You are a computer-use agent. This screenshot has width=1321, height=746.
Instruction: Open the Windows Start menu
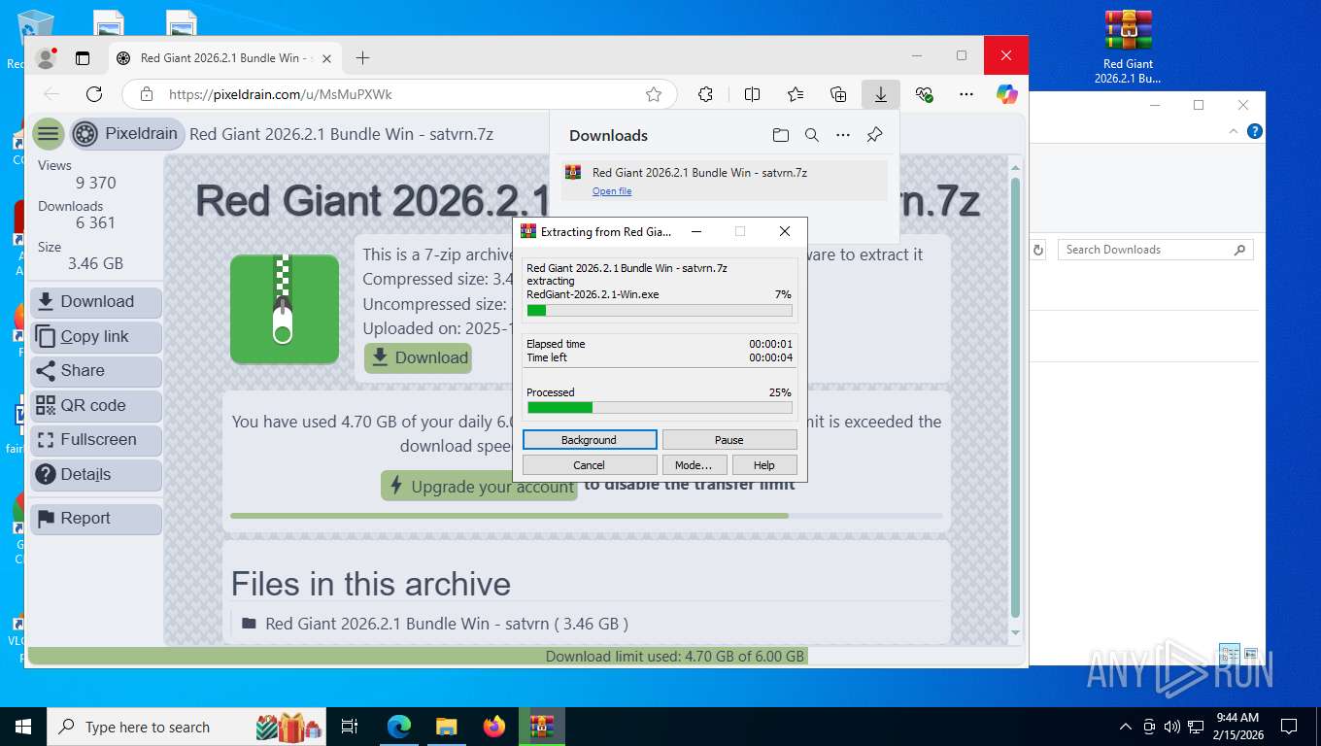(x=23, y=727)
